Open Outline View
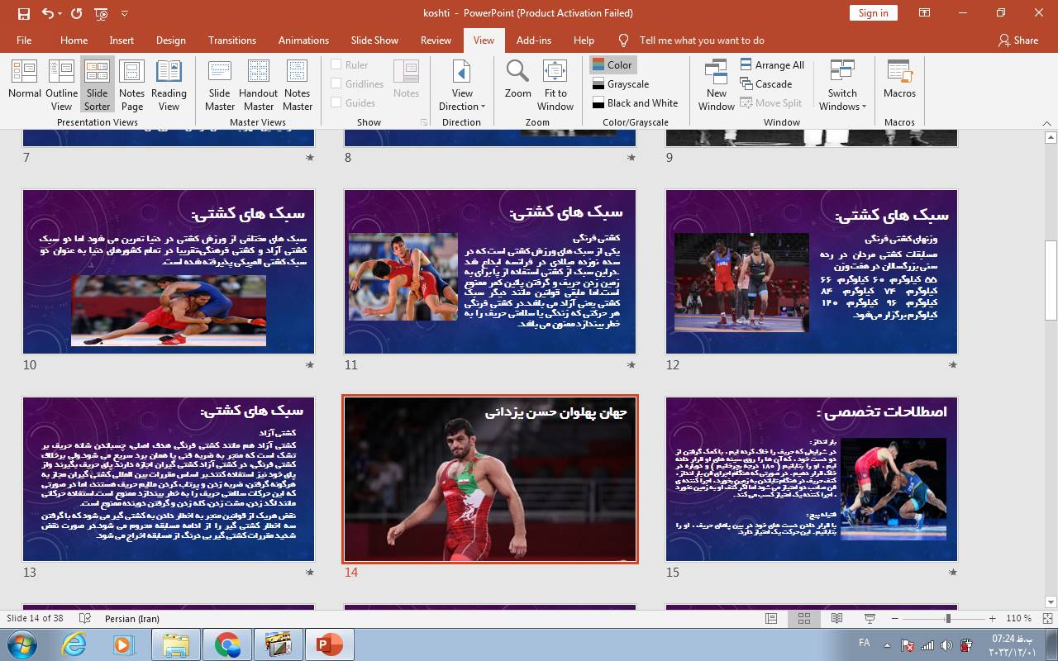The height and width of the screenshot is (661, 1058). (x=61, y=83)
